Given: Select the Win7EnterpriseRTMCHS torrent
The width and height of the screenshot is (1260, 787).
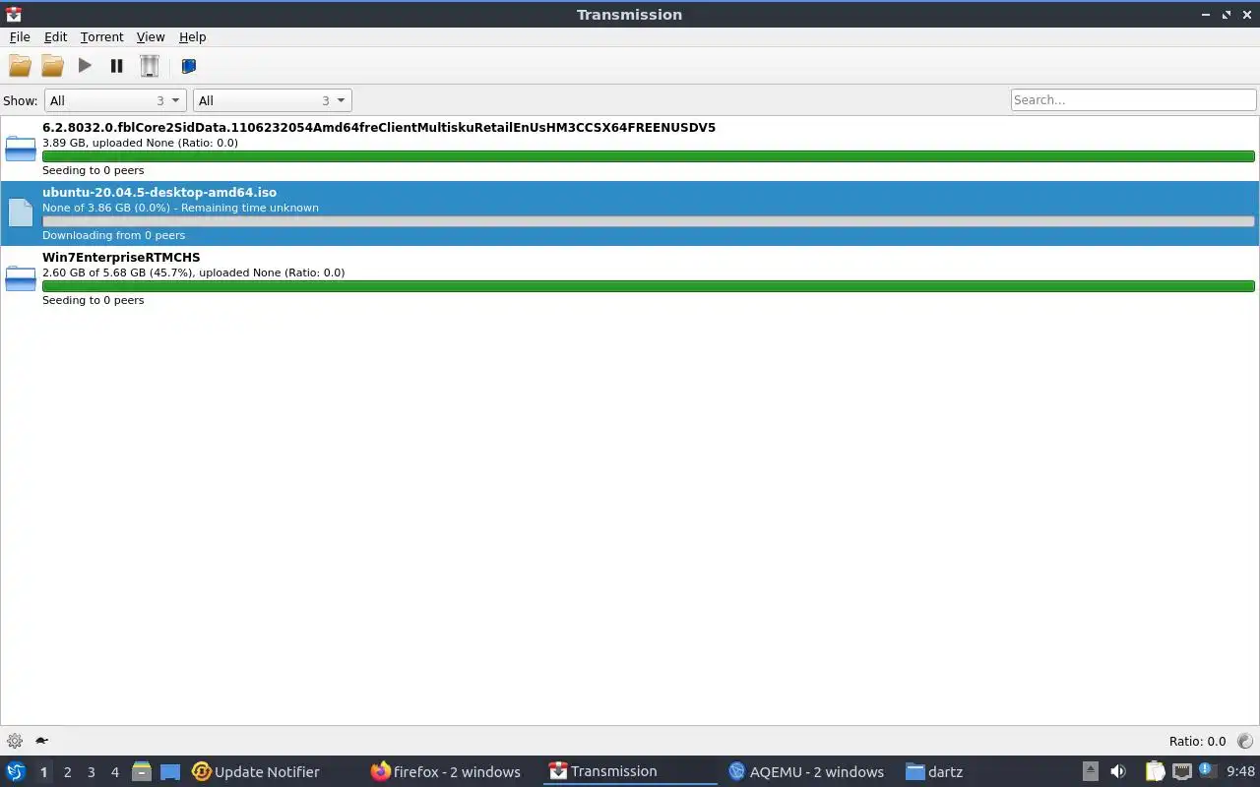Looking at the screenshot, I should 630,278.
